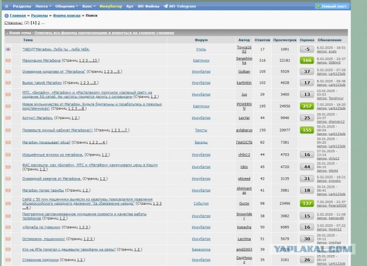Viewport: 367px width, 266px height.
Task: Open topic Махинации Мегафона
Action: (x=41, y=61)
